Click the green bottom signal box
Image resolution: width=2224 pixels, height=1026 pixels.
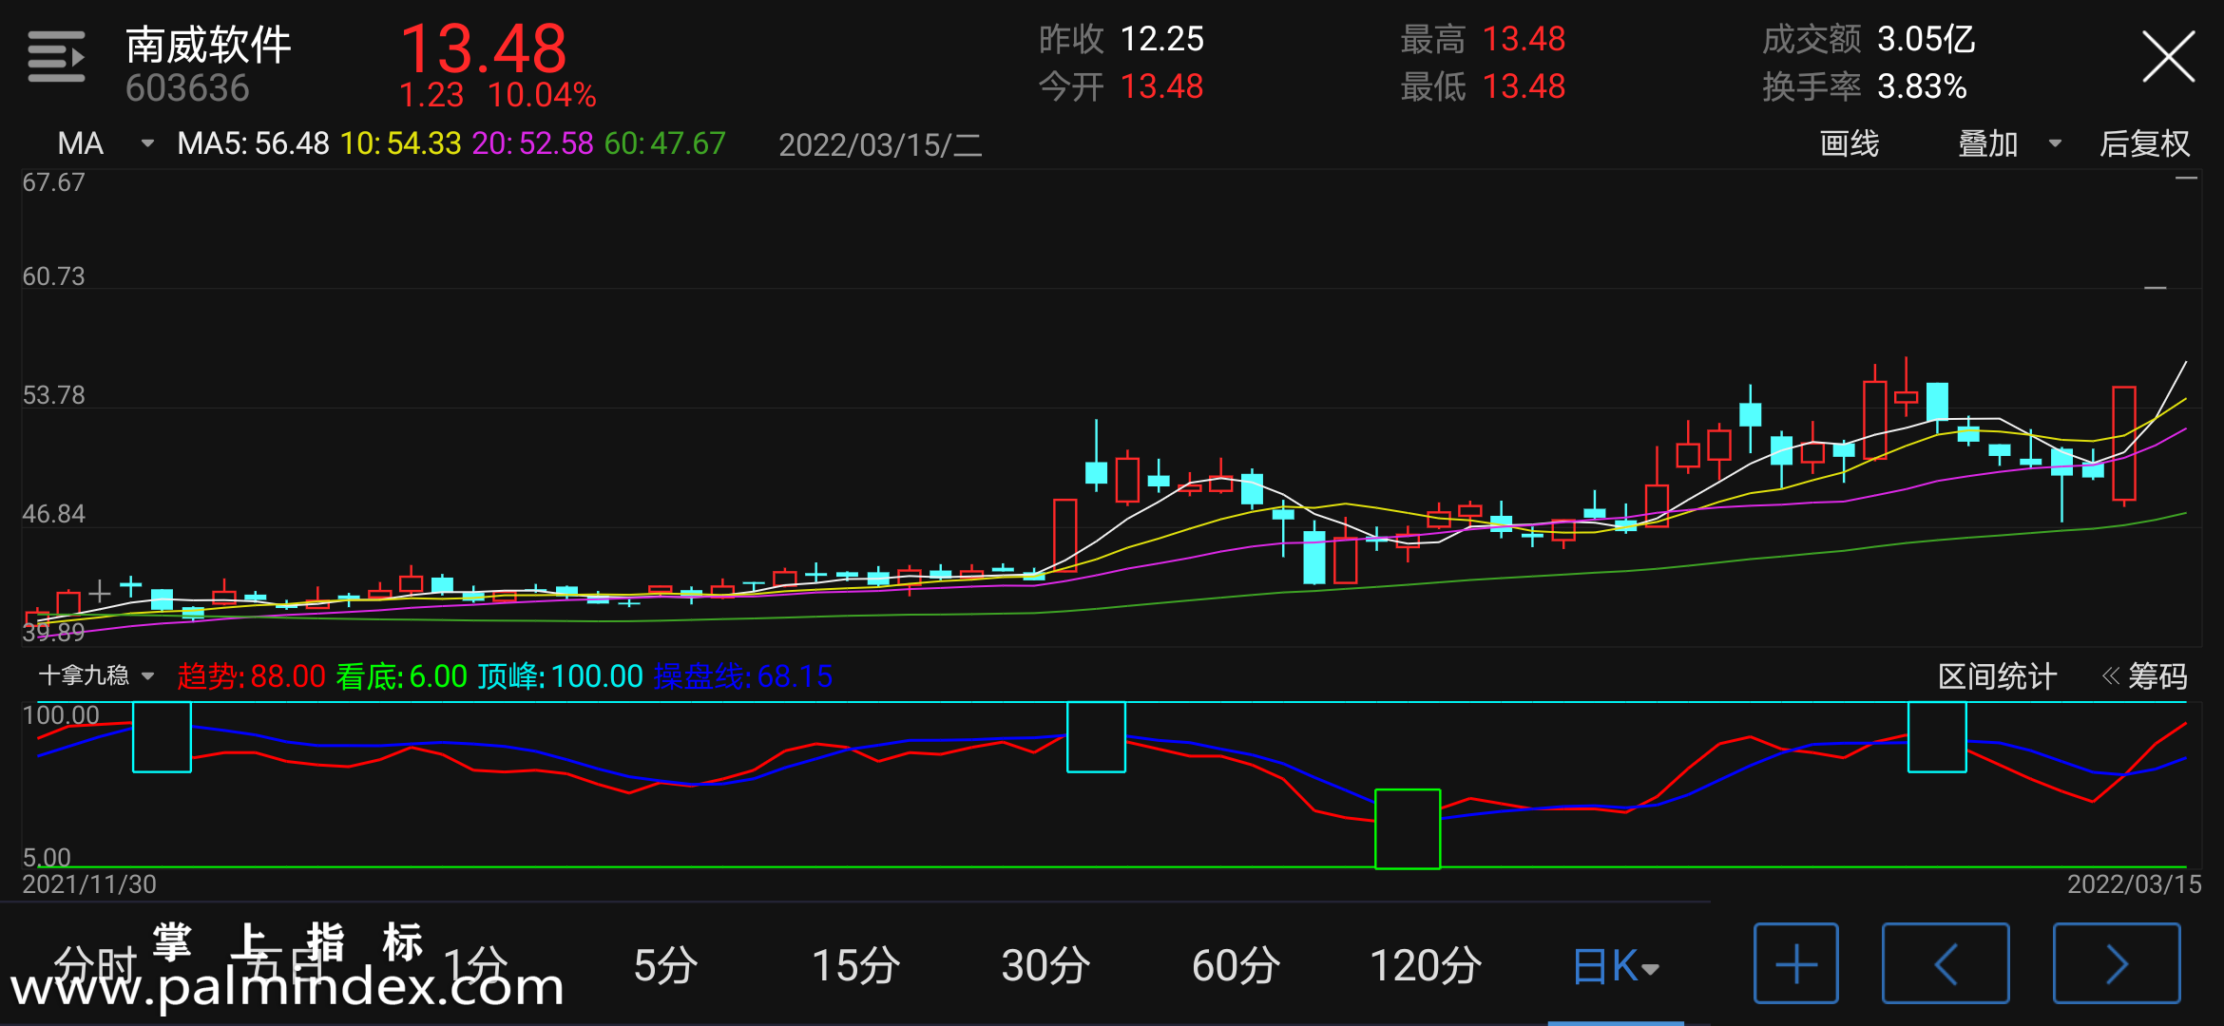click(x=1408, y=828)
